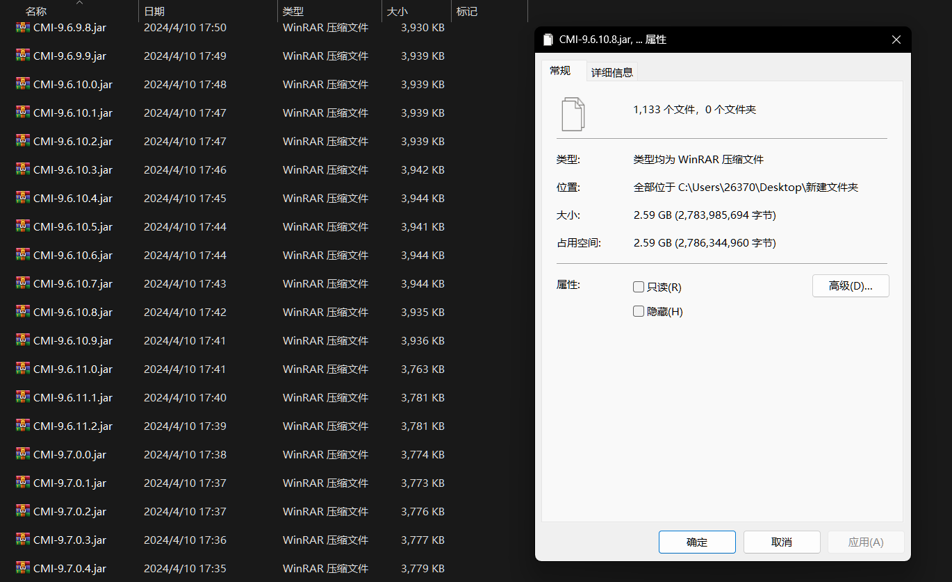The height and width of the screenshot is (582, 952).
Task: Click the text 类型均为 WinRAR 压缩文件
Action: (698, 160)
